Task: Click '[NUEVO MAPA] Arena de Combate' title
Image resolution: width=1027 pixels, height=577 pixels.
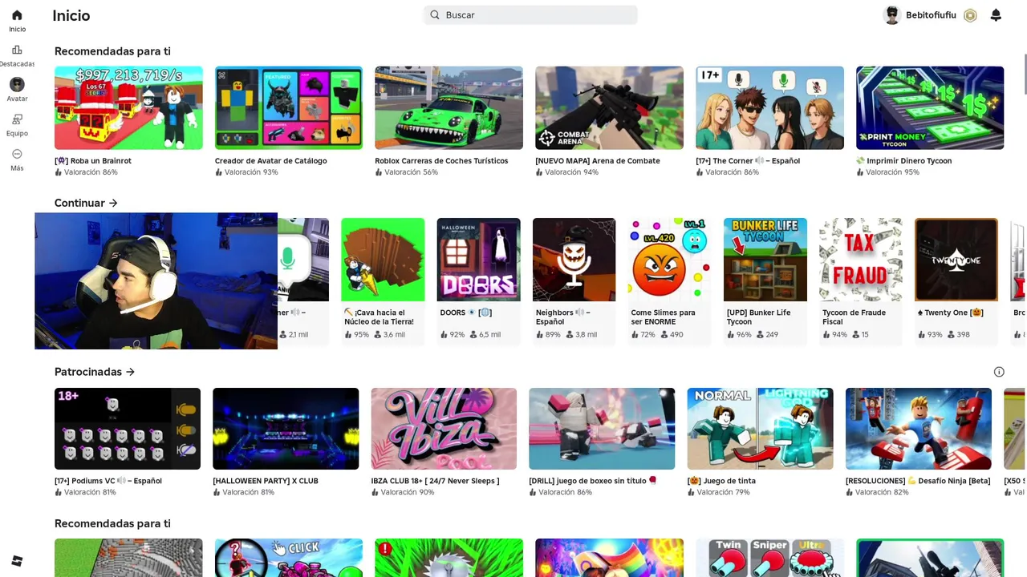Action: click(598, 161)
